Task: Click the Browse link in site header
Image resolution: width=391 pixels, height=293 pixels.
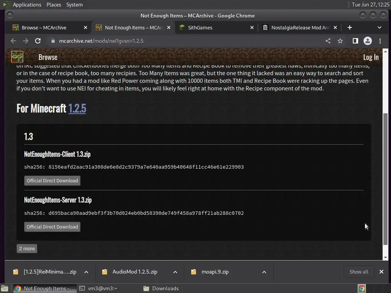Action: (x=48, y=57)
